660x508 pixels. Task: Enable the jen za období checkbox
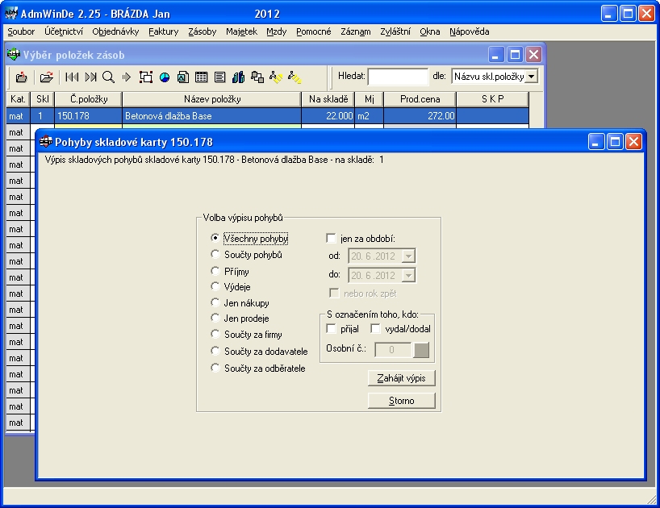tap(332, 239)
